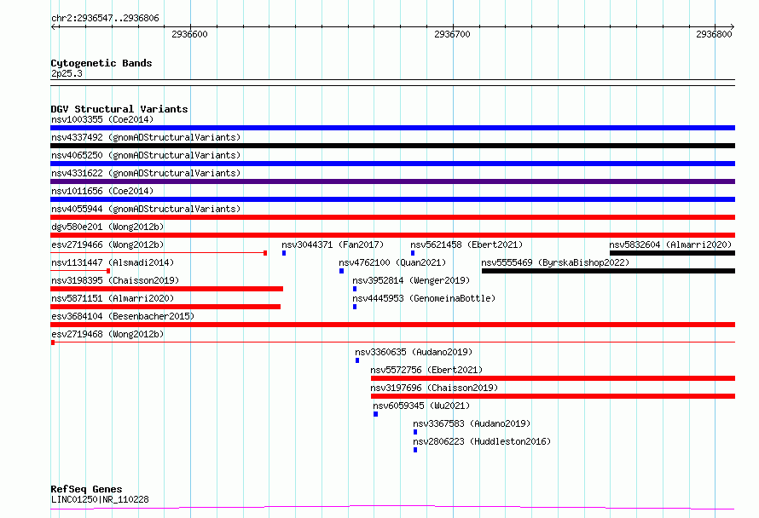Open nsv3360635 (Audano2019) label
Screen dimensions: 759x518
click(x=414, y=352)
